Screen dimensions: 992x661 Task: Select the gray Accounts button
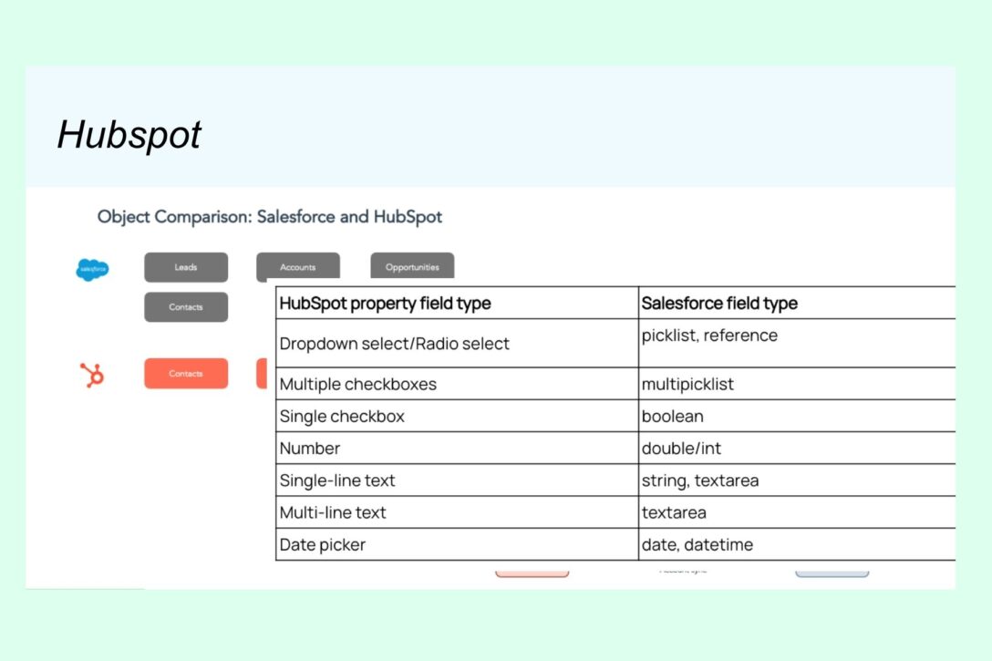[298, 265]
